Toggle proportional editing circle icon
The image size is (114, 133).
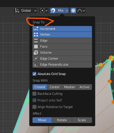pyautogui.click(x=73, y=11)
